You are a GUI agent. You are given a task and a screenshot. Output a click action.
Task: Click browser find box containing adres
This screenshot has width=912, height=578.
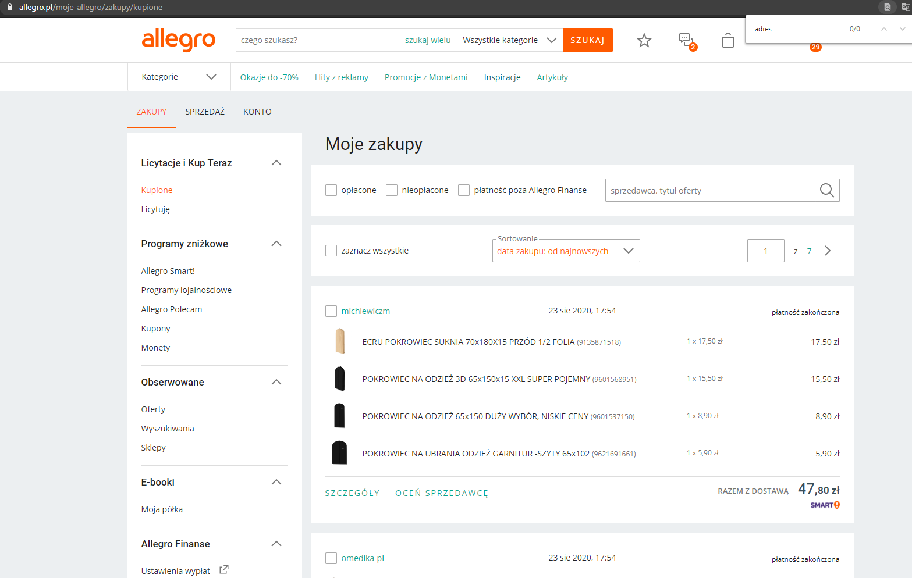click(797, 29)
